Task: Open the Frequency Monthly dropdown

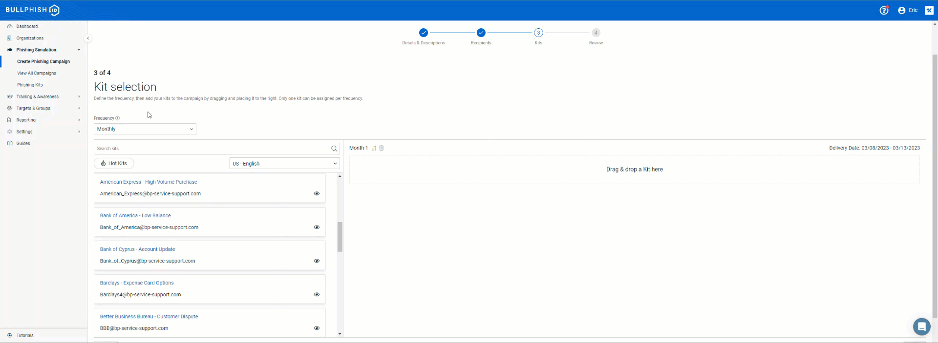Action: tap(145, 129)
